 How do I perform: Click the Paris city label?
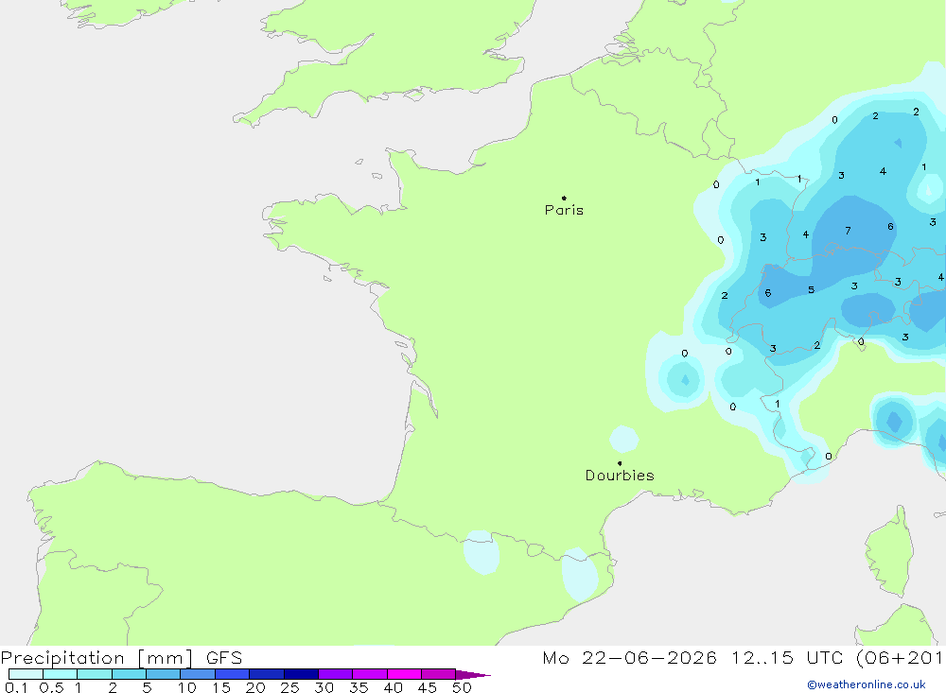coord(564,210)
